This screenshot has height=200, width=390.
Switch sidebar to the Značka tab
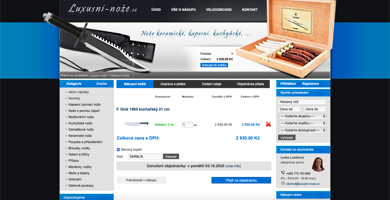pos(102,84)
